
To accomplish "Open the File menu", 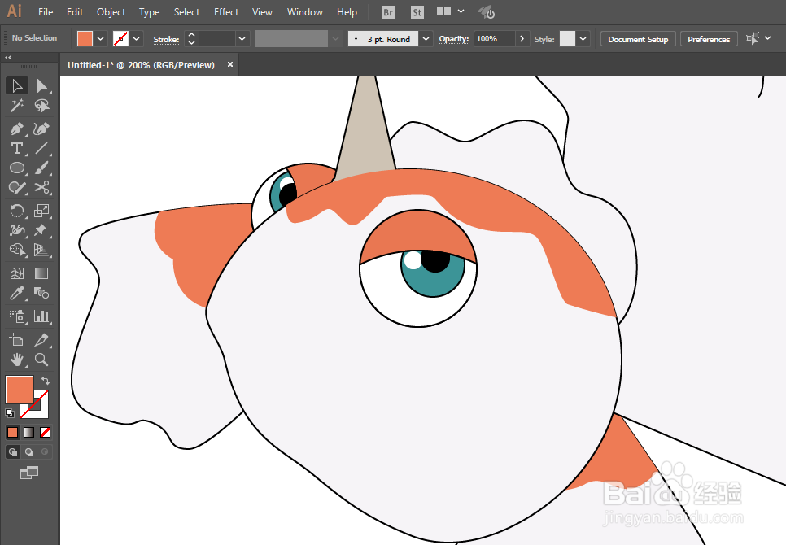I will click(x=46, y=12).
